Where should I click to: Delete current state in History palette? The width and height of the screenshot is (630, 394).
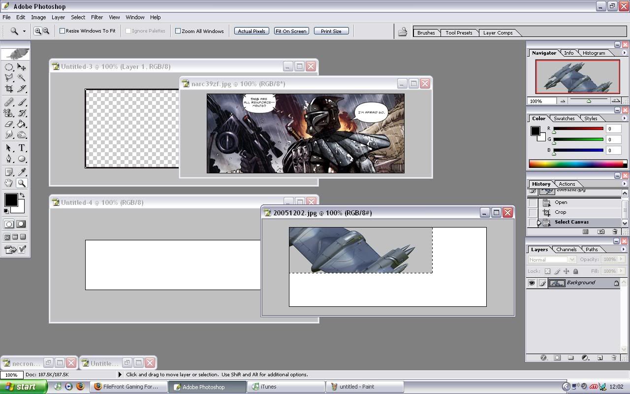click(615, 231)
